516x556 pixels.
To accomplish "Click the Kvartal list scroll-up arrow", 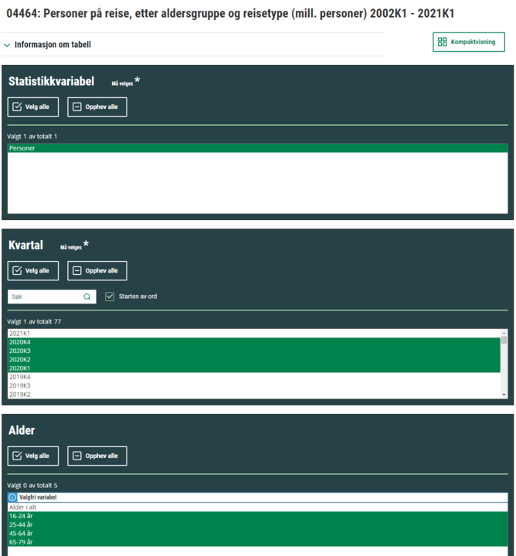I will click(x=504, y=333).
